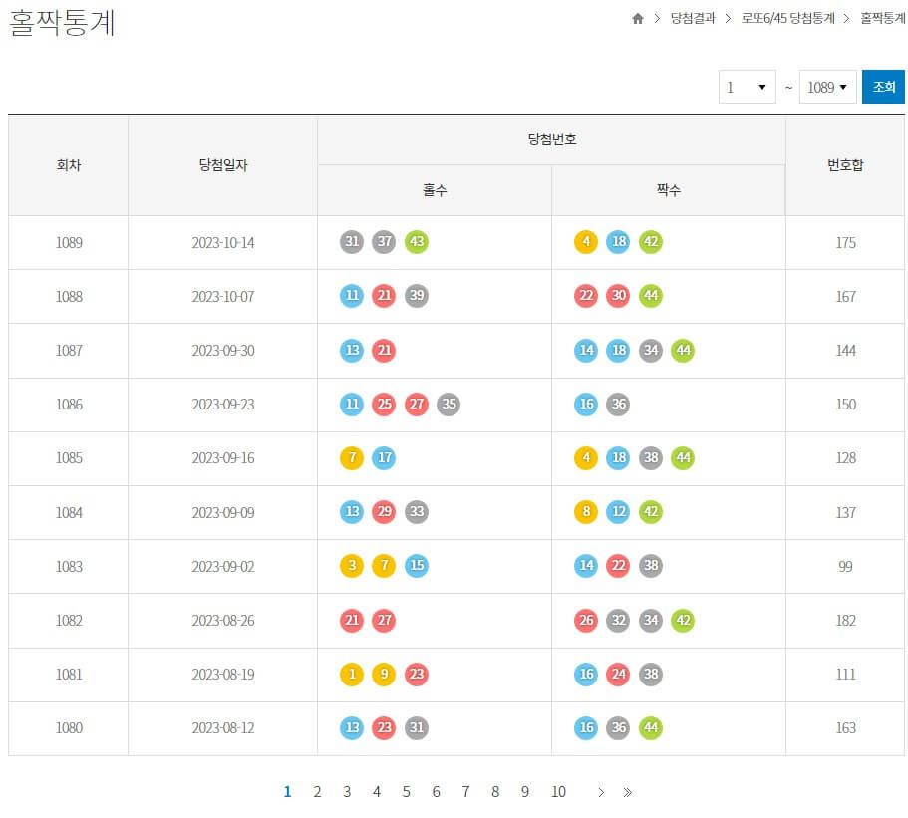Click round number 1089 cell
Image resolution: width=908 pixels, height=818 pixels.
[69, 242]
